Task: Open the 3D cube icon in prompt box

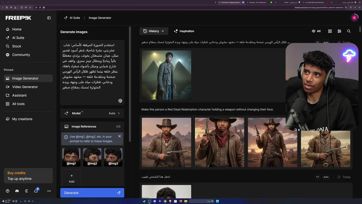Action: click(120, 101)
